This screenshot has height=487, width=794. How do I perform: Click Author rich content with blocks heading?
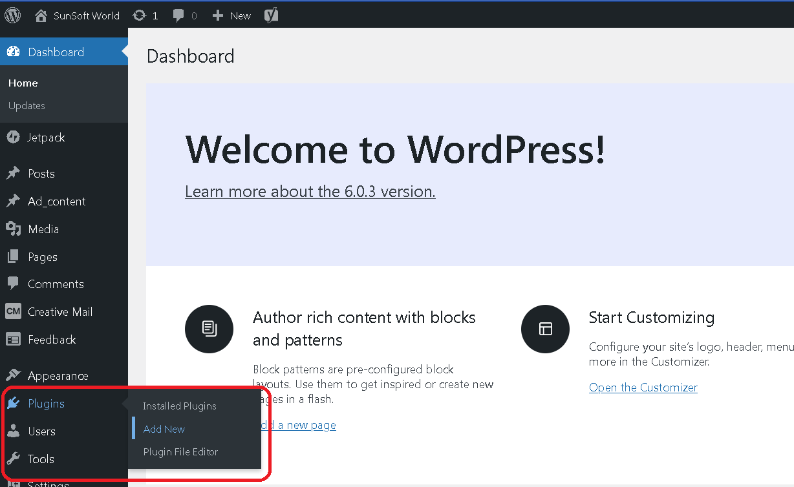(x=364, y=329)
